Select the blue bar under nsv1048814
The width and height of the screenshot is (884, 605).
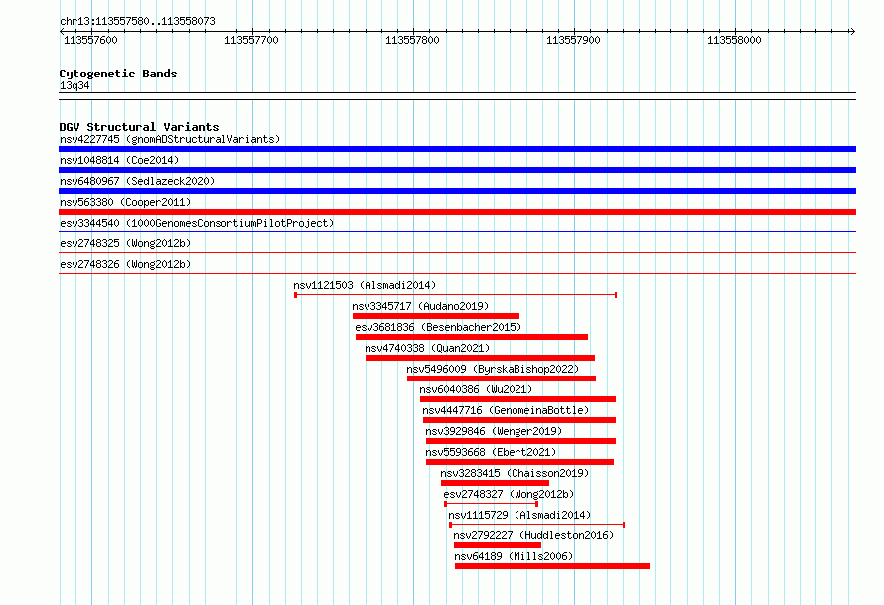[x=457, y=170]
